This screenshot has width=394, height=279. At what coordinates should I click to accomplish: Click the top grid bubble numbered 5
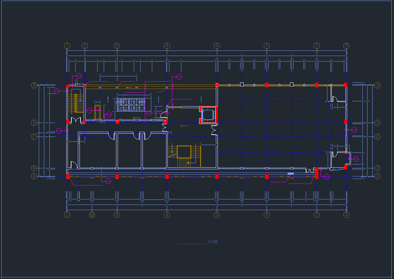[217, 46]
